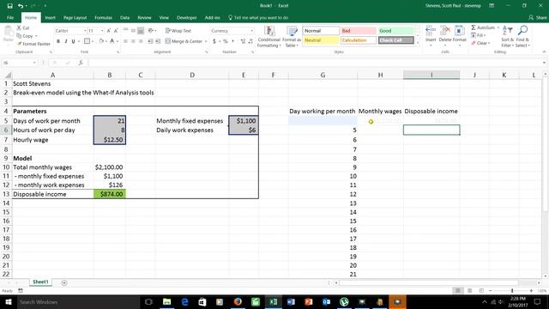Expand the formula bar
Viewport: 549px width, 309px height.
click(x=544, y=63)
